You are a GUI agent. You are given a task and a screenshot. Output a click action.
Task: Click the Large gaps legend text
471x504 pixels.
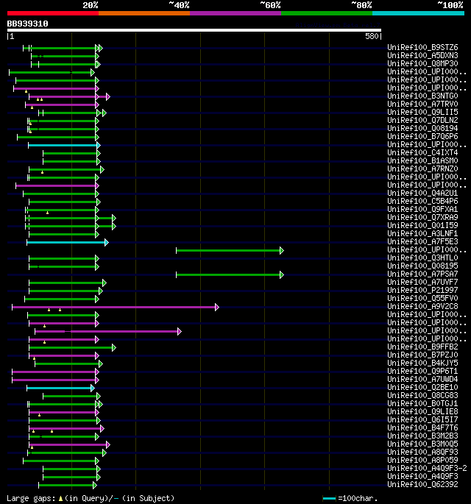[91, 499]
